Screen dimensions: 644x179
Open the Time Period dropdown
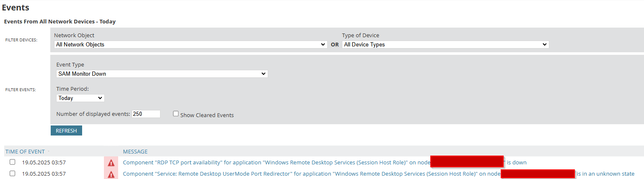(80, 98)
